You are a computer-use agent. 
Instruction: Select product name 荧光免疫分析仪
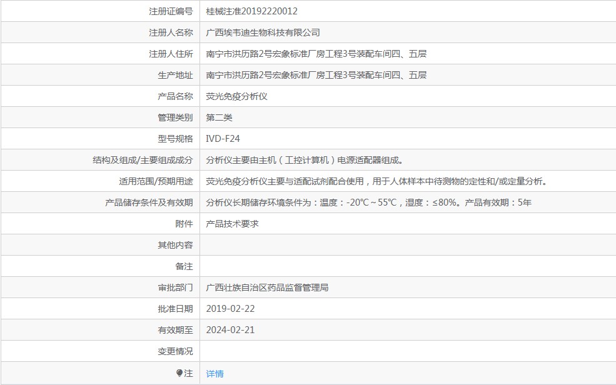[x=236, y=96]
